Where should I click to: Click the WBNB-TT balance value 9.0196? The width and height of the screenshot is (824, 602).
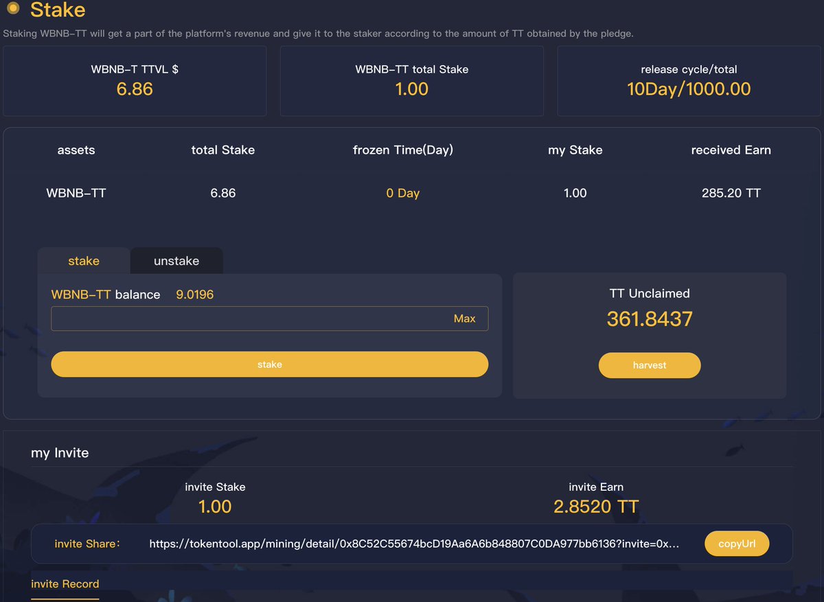click(x=195, y=294)
